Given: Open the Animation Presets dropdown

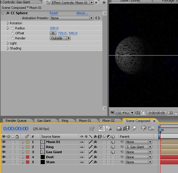Looking at the screenshot, I should pyautogui.click(x=71, y=18).
